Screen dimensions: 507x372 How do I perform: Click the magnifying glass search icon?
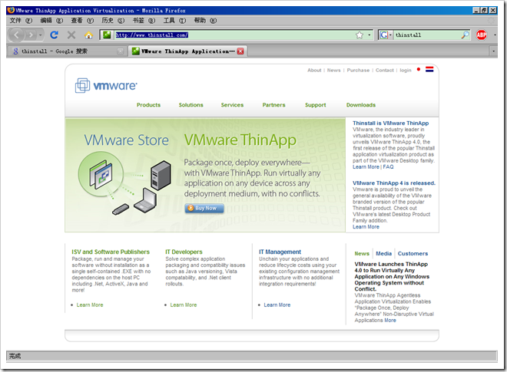pos(465,35)
